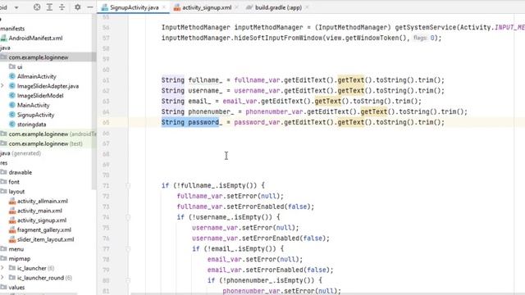Open the Android view dropdown arrow

16,7
